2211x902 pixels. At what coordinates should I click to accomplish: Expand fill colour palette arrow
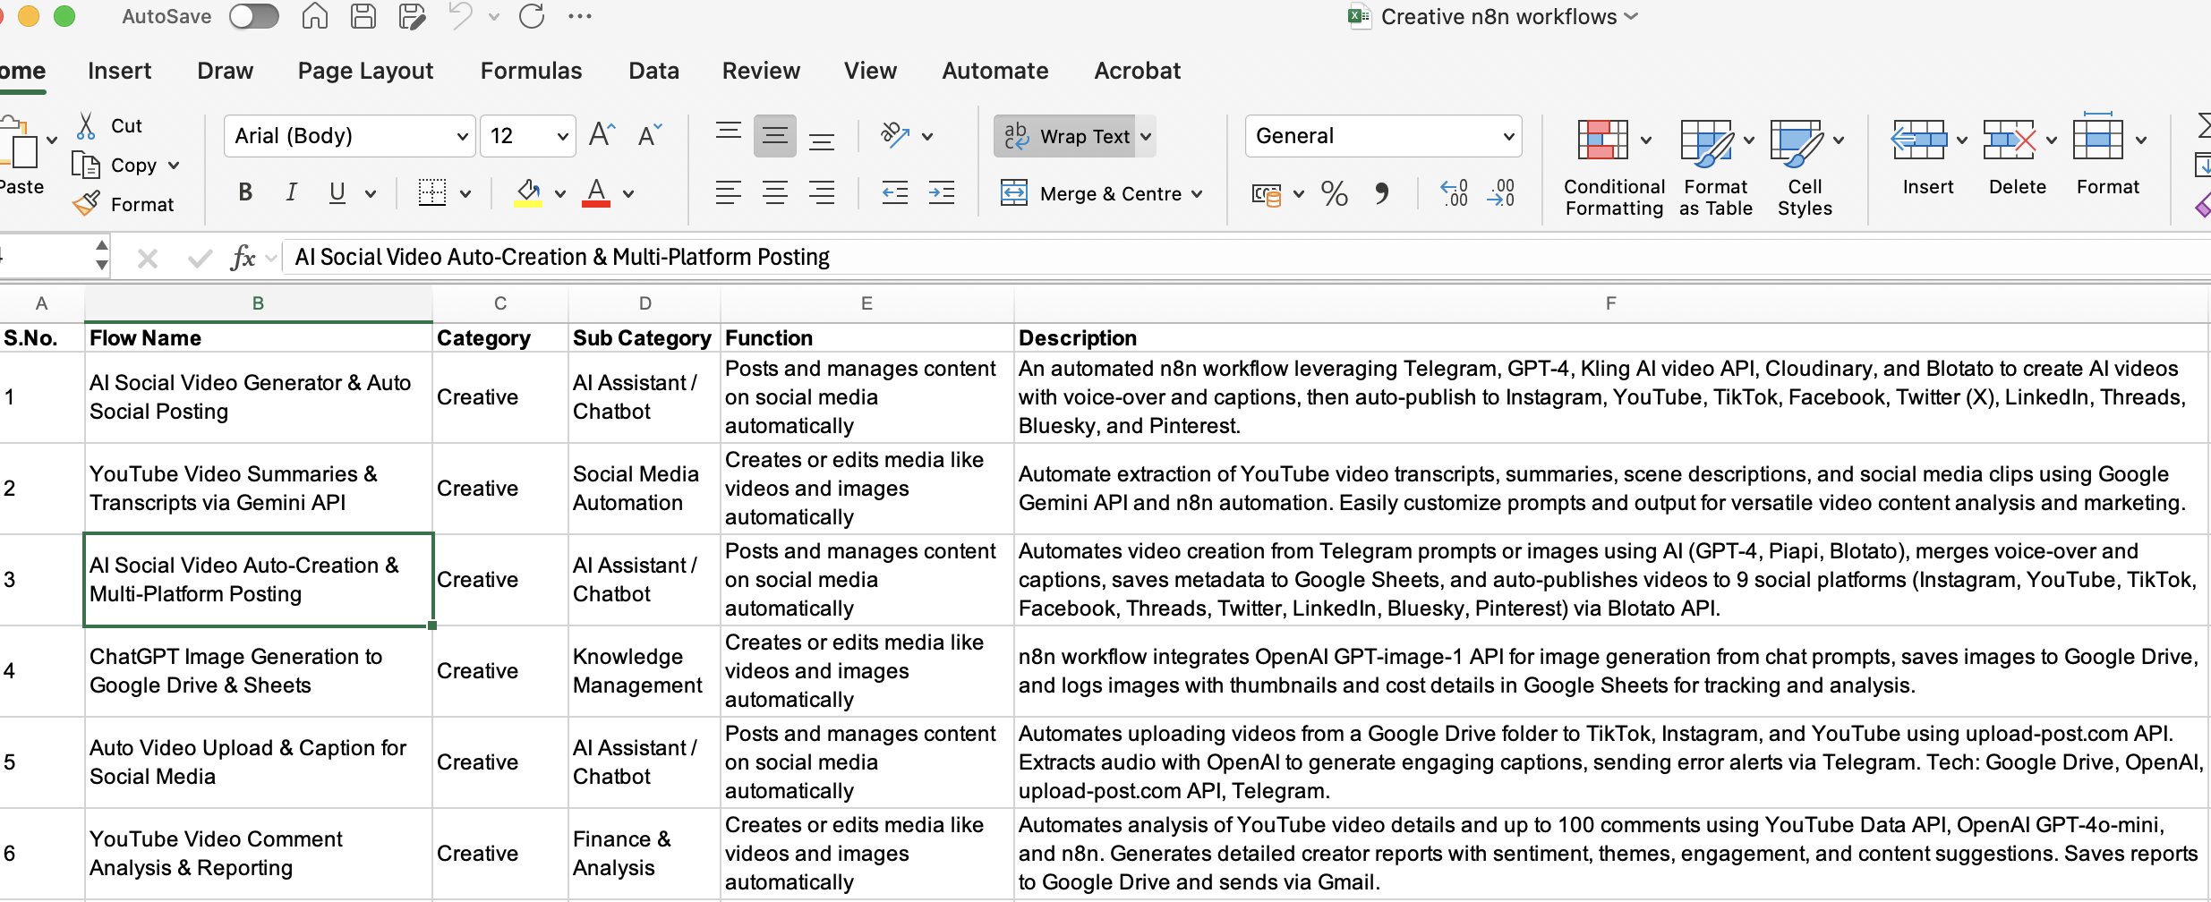(x=560, y=193)
